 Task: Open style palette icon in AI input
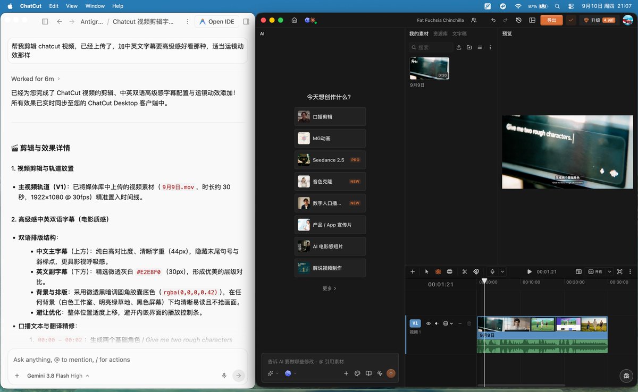(357, 373)
